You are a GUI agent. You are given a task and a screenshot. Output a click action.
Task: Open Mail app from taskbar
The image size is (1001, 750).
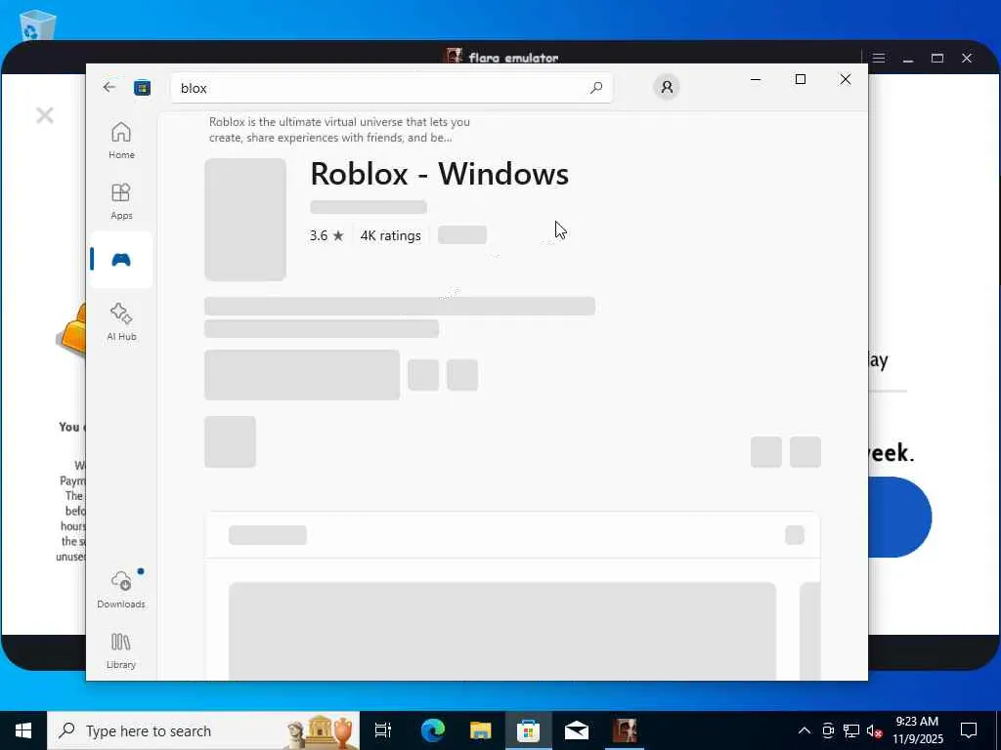576,730
